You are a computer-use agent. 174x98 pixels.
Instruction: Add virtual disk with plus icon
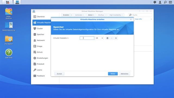click(x=116, y=38)
